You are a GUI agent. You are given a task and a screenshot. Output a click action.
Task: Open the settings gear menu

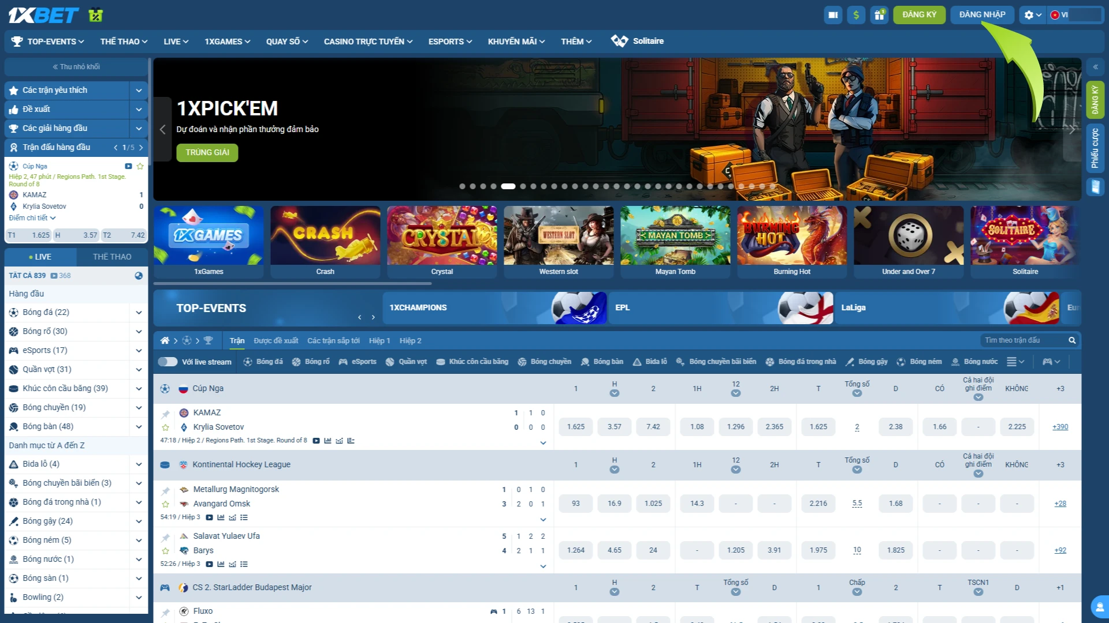[1032, 15]
